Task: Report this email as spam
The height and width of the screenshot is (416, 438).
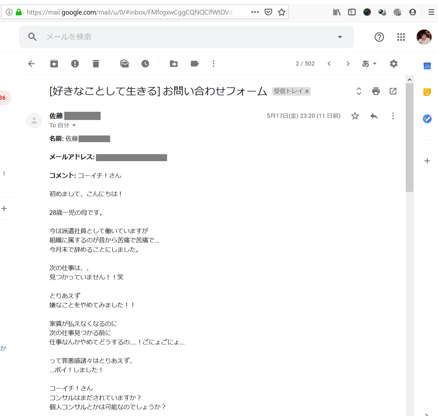Action: tap(75, 64)
